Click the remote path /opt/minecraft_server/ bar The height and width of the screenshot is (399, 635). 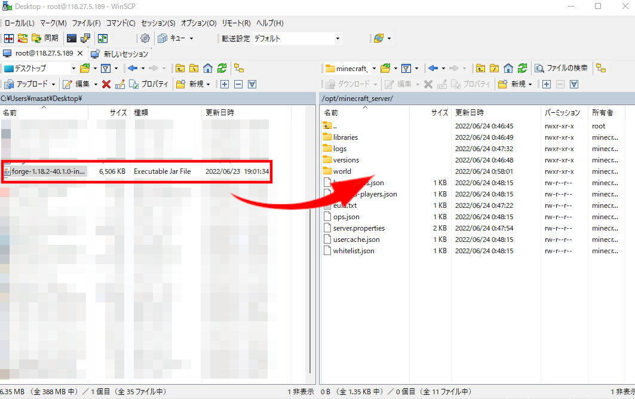pos(477,99)
